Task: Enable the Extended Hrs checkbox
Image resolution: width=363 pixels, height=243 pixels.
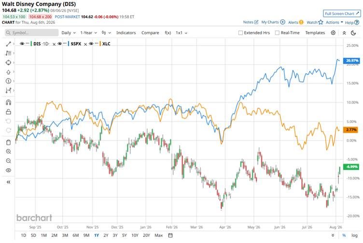Action: [240, 33]
